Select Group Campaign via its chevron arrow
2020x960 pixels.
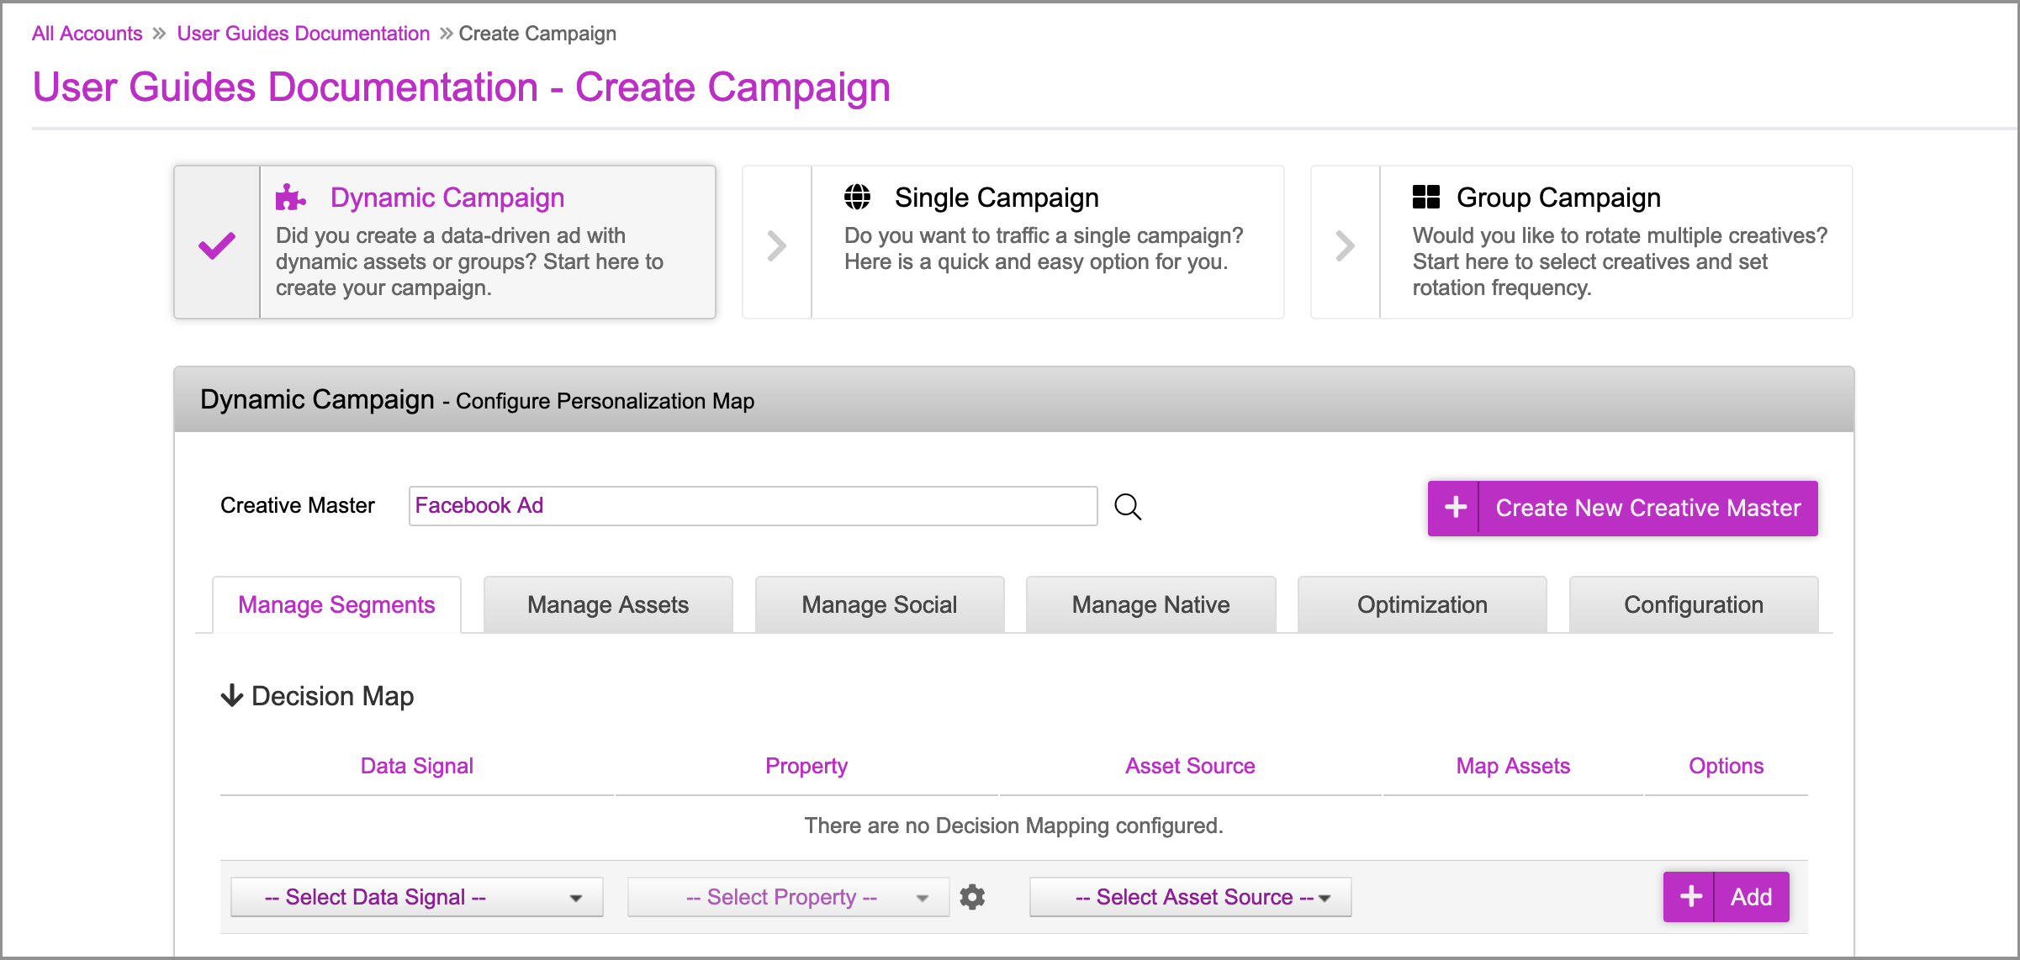pyautogui.click(x=1345, y=245)
